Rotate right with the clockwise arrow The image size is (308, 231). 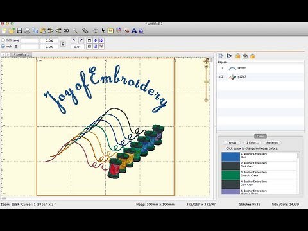coord(81,40)
